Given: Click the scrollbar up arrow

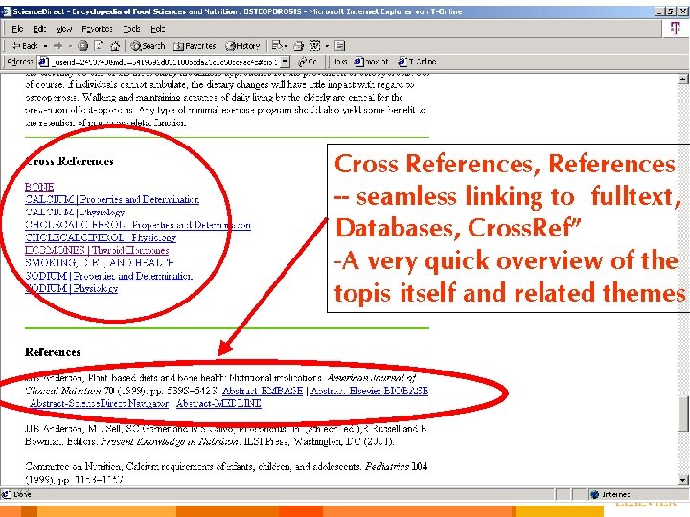Looking at the screenshot, I should coord(683,79).
